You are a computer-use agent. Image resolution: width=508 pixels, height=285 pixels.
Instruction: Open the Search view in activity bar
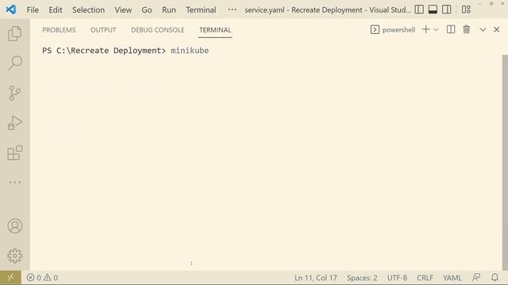click(14, 63)
